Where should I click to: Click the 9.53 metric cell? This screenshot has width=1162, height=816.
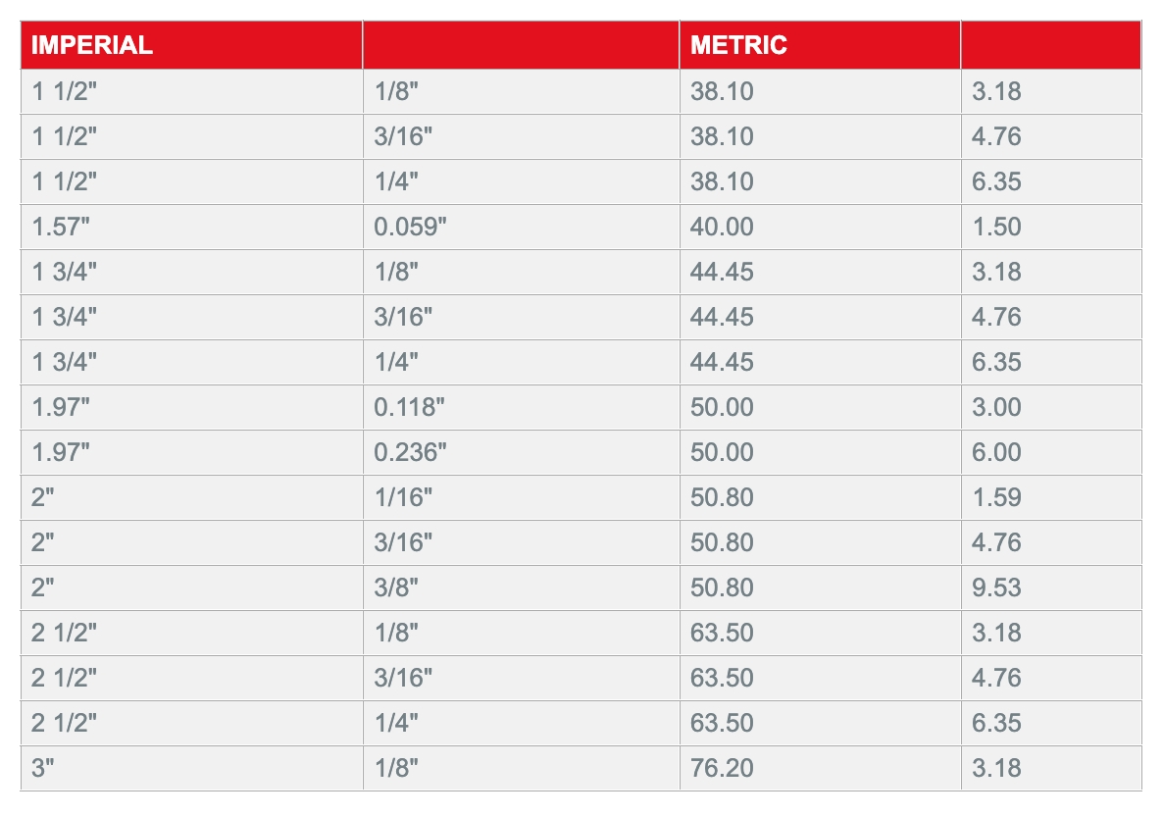1051,588
